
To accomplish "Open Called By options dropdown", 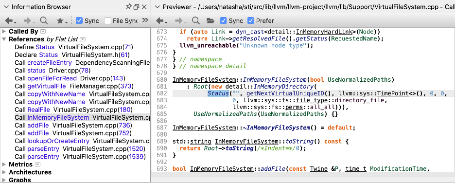I will point(43,31).
